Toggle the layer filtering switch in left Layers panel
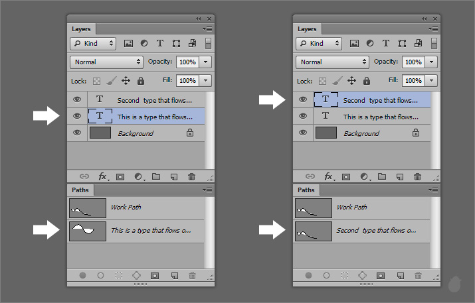The height and width of the screenshot is (303, 475). [208, 43]
